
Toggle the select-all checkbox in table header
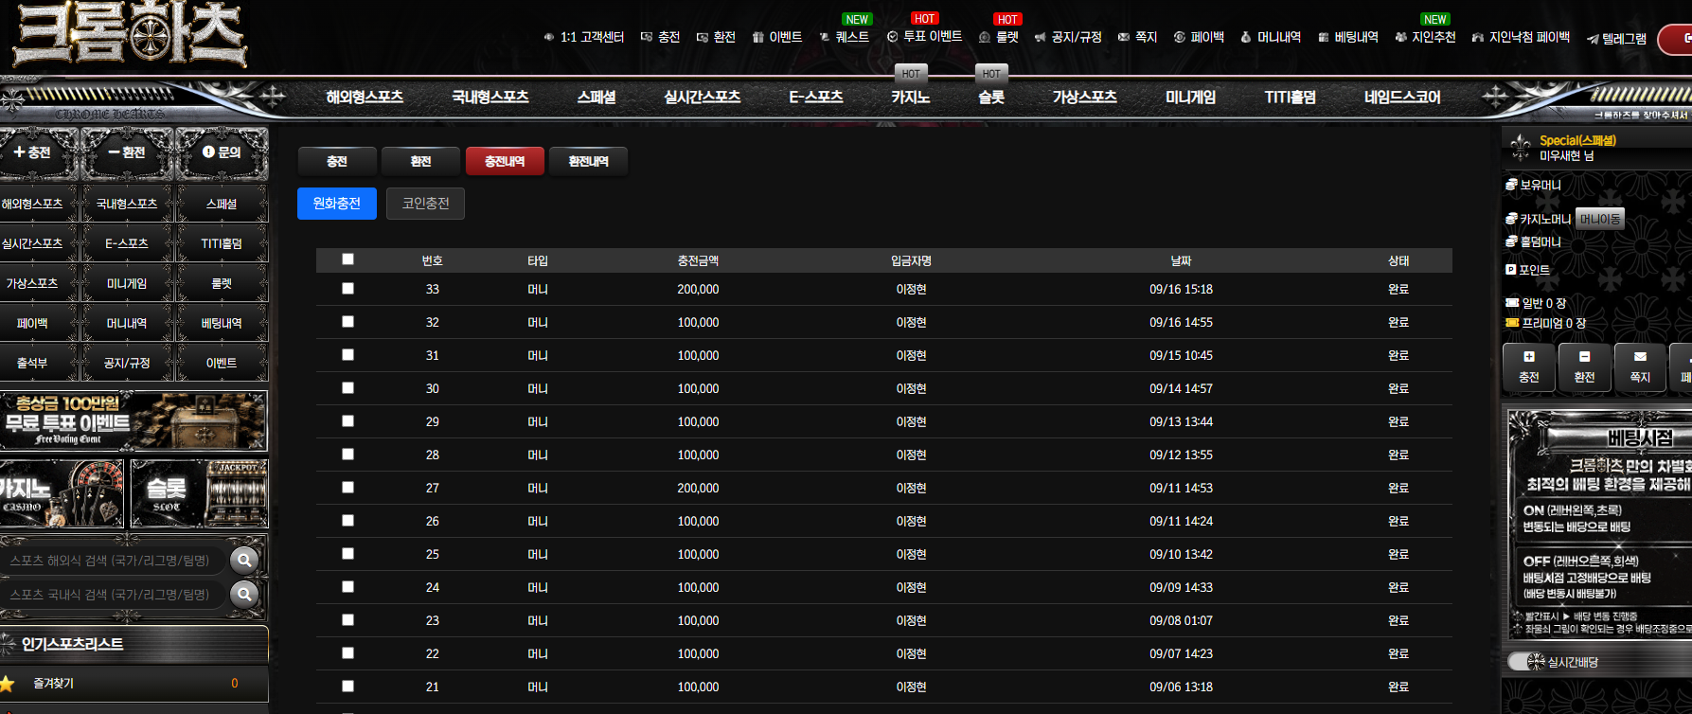pos(347,259)
